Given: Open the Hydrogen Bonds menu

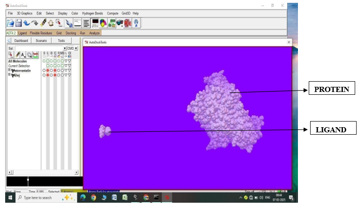Looking at the screenshot, I should click(x=92, y=13).
